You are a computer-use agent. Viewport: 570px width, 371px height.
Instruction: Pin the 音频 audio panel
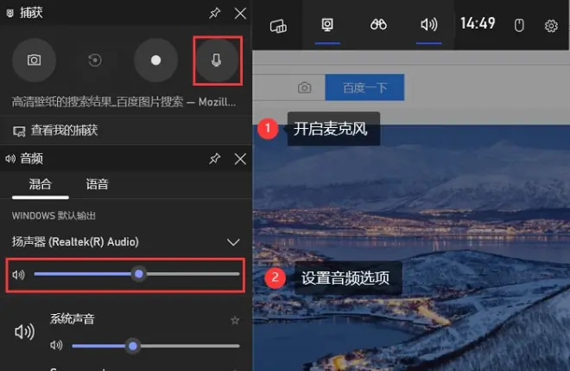[x=215, y=159]
